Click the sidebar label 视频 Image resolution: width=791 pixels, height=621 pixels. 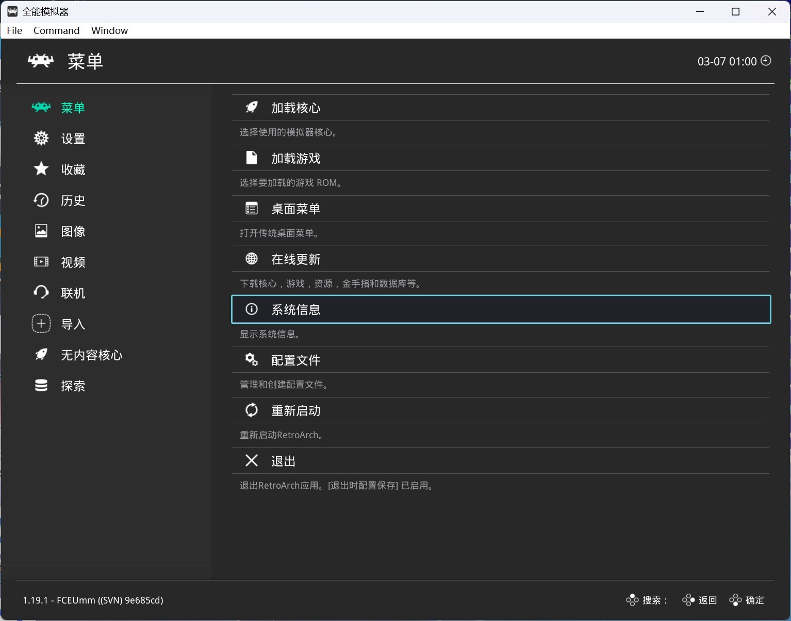click(x=73, y=262)
